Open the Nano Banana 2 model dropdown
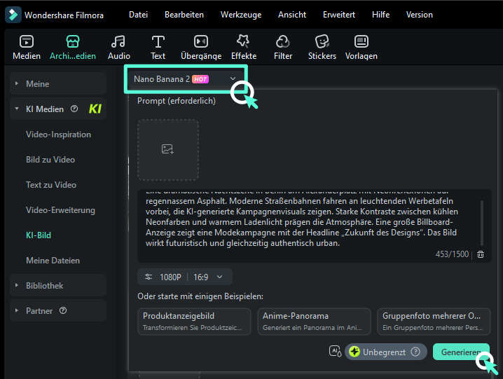503x379 pixels. 186,79
